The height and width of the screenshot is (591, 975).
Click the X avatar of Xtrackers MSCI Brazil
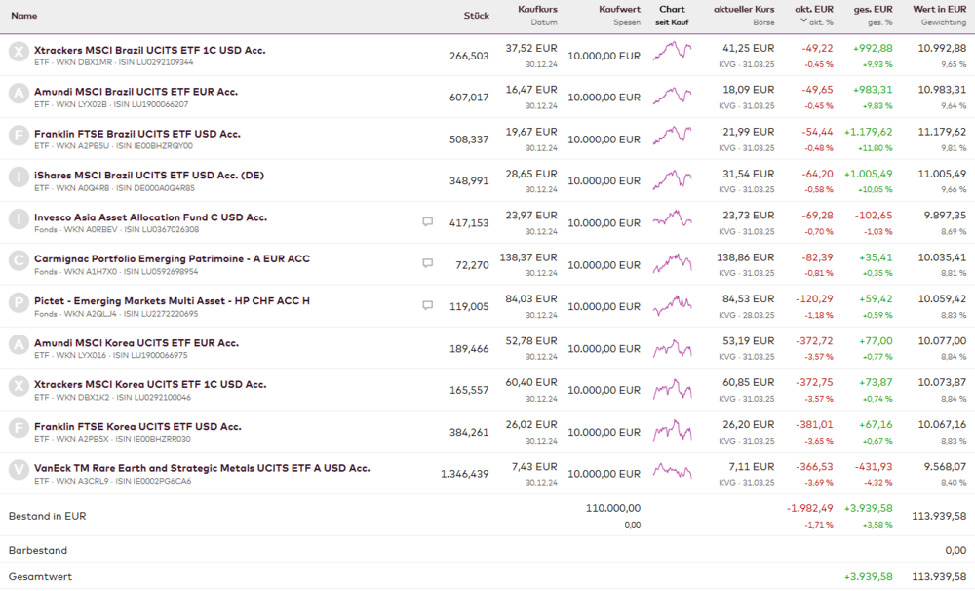[19, 53]
